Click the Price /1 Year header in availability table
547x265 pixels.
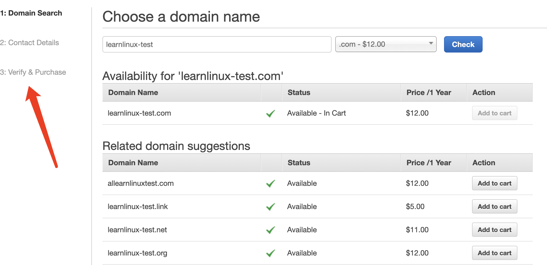429,93
